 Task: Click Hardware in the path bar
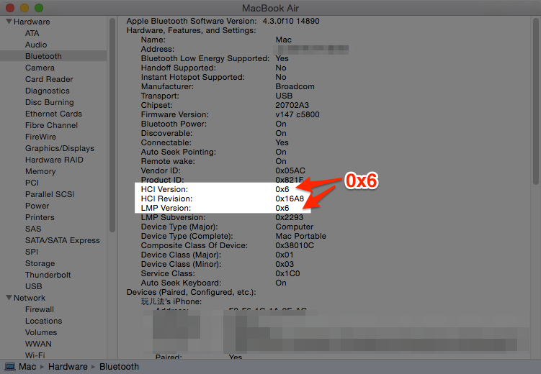[68, 367]
